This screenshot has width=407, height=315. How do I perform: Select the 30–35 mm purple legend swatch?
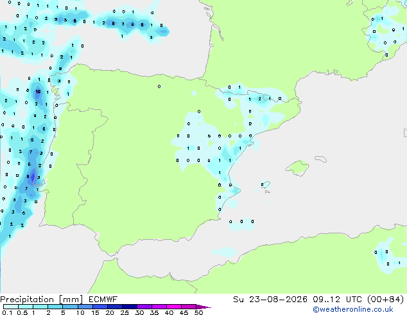(144, 307)
